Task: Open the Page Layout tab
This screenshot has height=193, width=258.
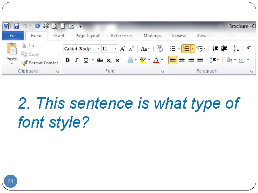Action: pos(88,36)
